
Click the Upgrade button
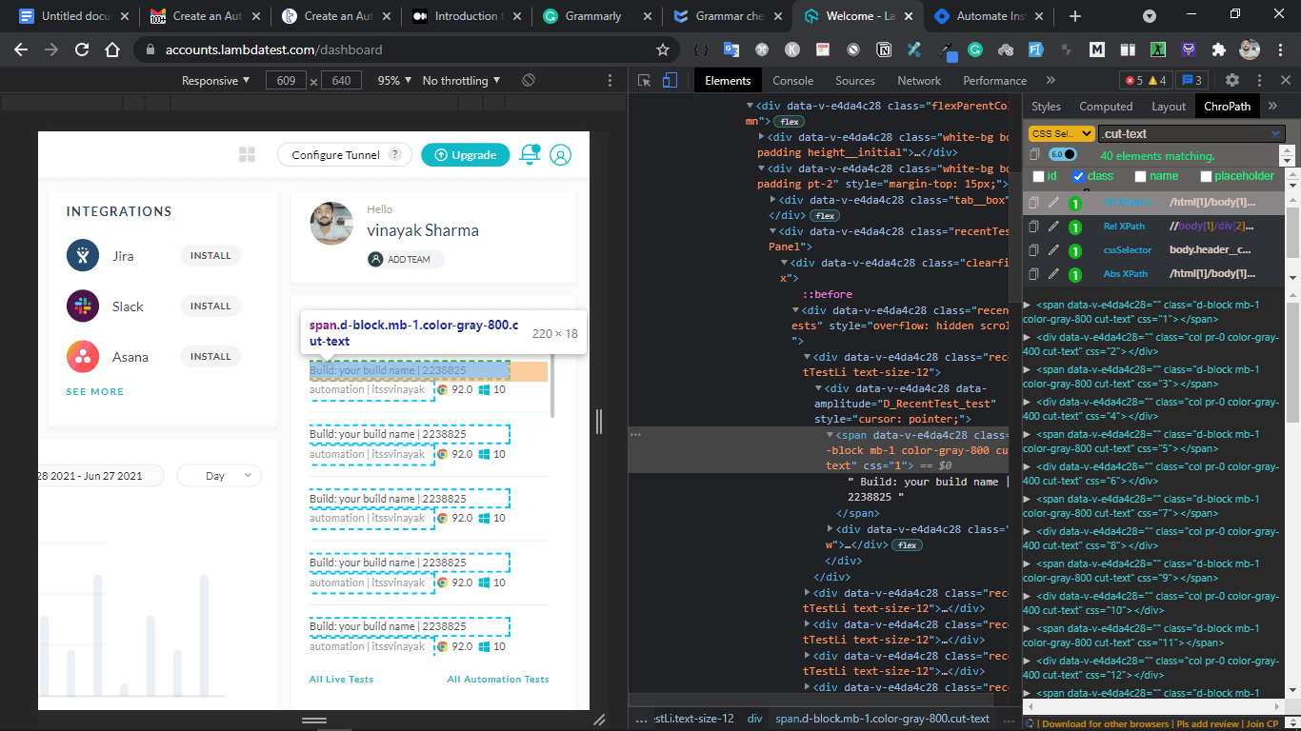point(465,155)
